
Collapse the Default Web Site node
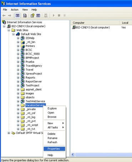(x=14, y=34)
